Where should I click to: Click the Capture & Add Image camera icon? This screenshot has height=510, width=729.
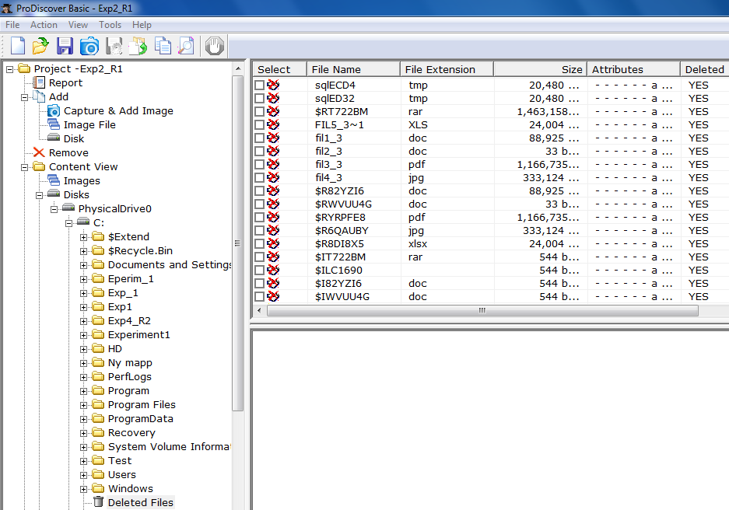54,110
